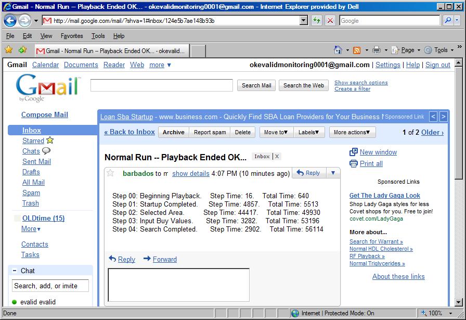Select the Gmail browser tab
466x320 pixels.
tap(112, 51)
